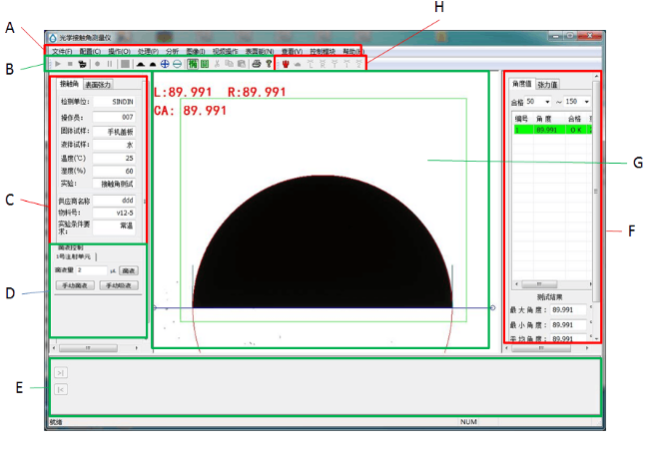Click the 手动吸液 button
The image size is (655, 451).
119,285
